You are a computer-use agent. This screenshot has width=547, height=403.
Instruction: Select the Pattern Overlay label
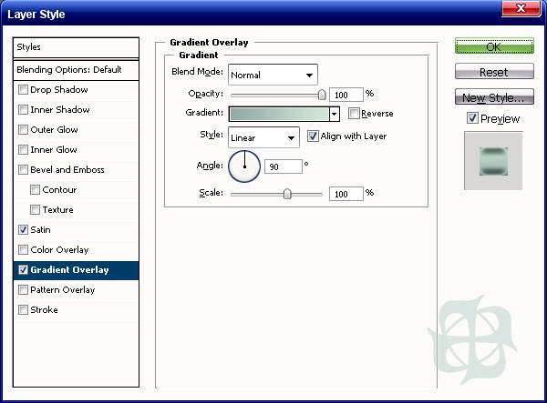pos(62,290)
